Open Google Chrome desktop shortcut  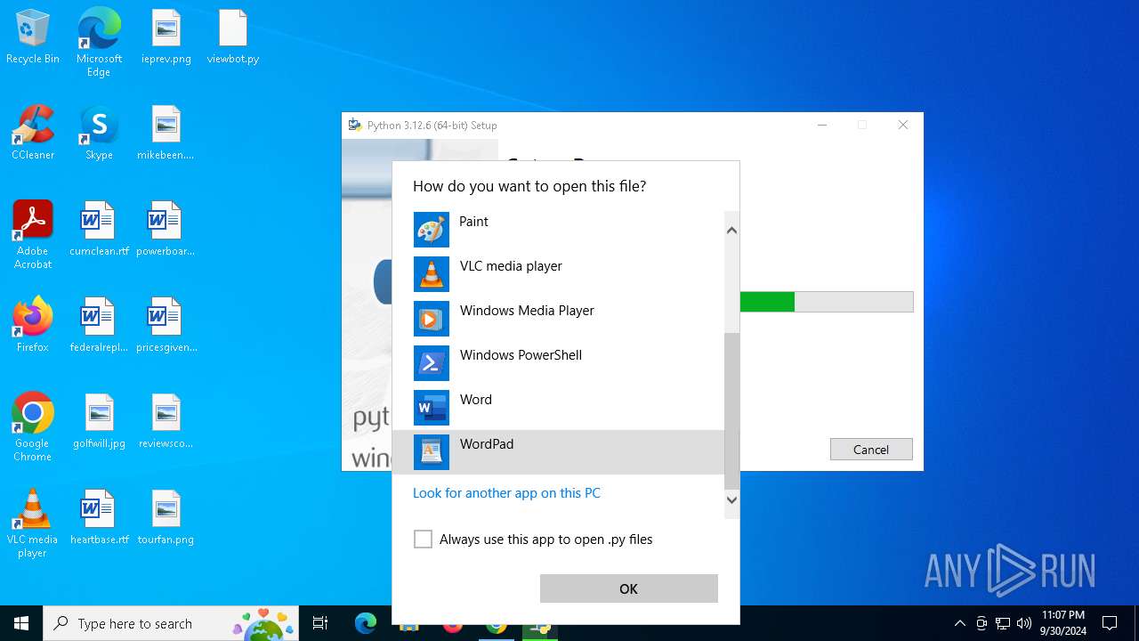pos(33,427)
